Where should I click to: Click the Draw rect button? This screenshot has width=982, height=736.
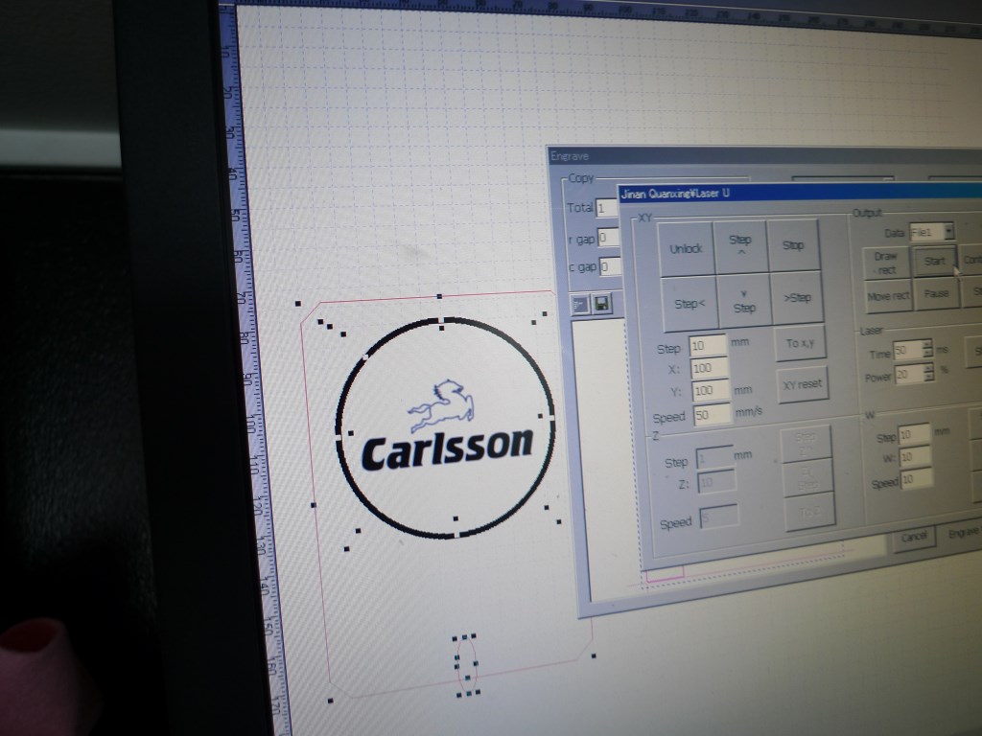[885, 264]
